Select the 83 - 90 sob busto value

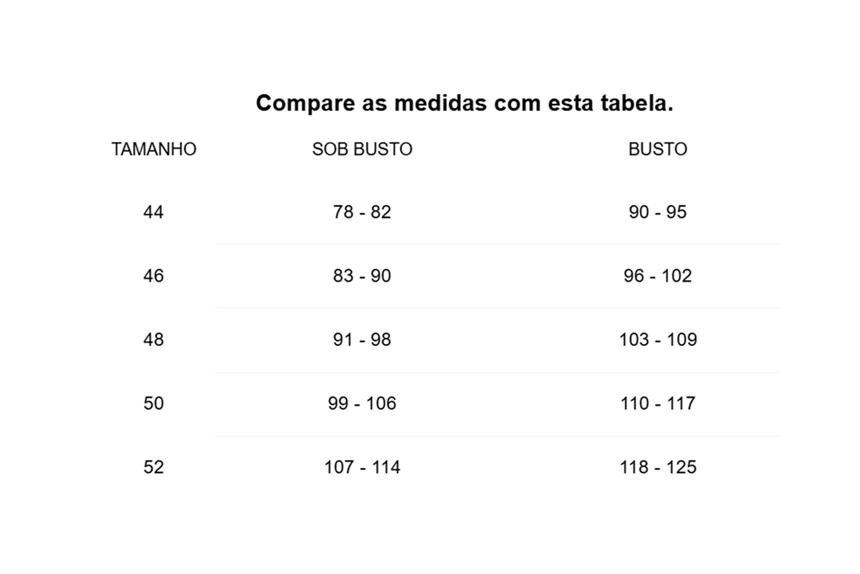tap(362, 276)
